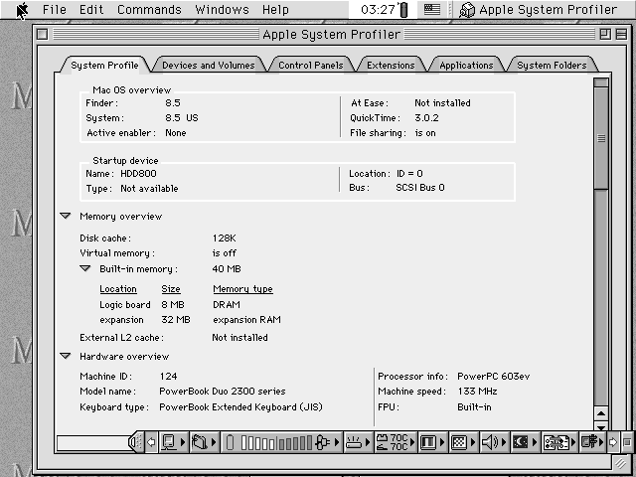Click the Location column header

click(x=118, y=289)
